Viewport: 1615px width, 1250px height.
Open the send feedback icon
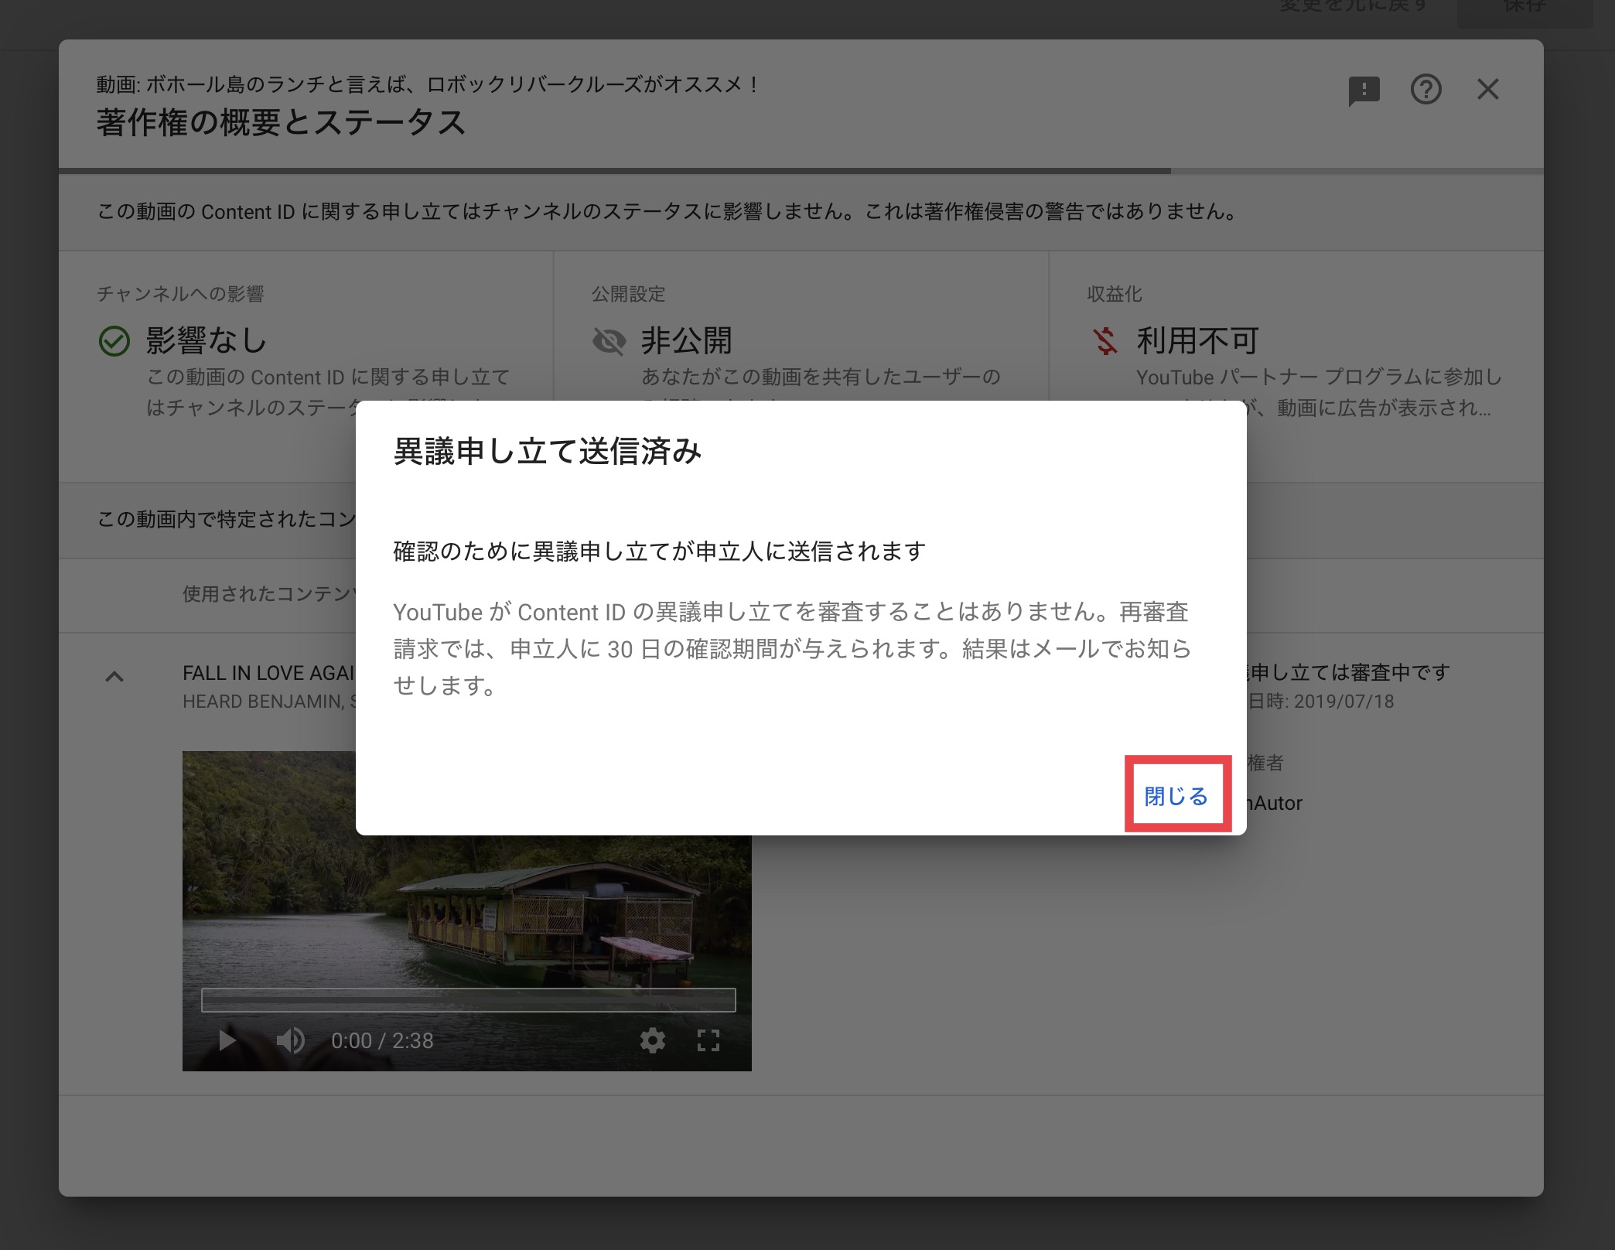coord(1364,91)
